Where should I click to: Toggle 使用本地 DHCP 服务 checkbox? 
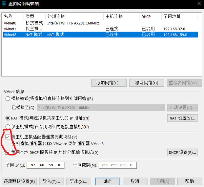pos(8,152)
